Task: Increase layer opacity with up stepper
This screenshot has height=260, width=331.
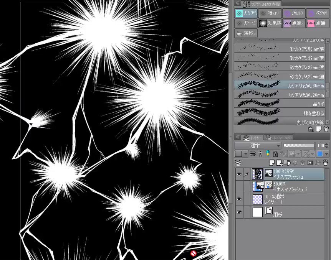Action: (326, 144)
